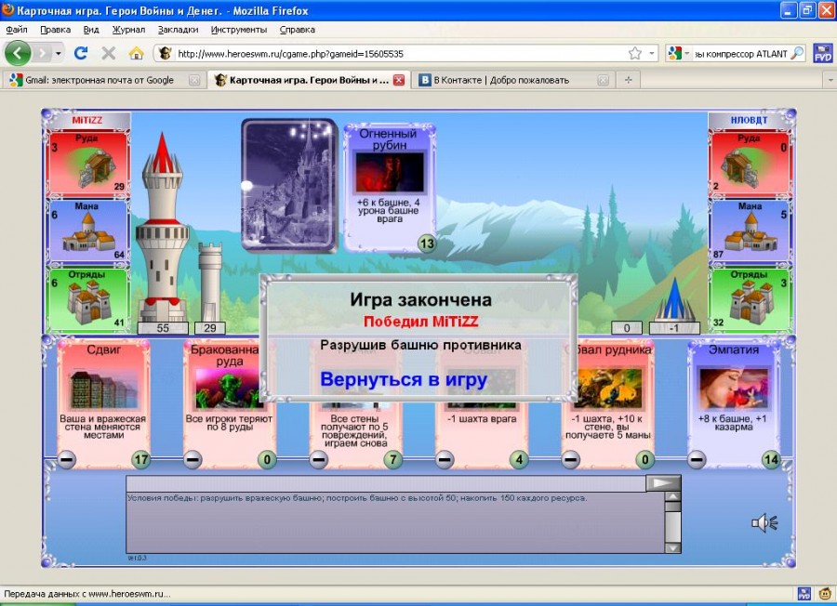Stop page loading with the X icon

(109, 53)
